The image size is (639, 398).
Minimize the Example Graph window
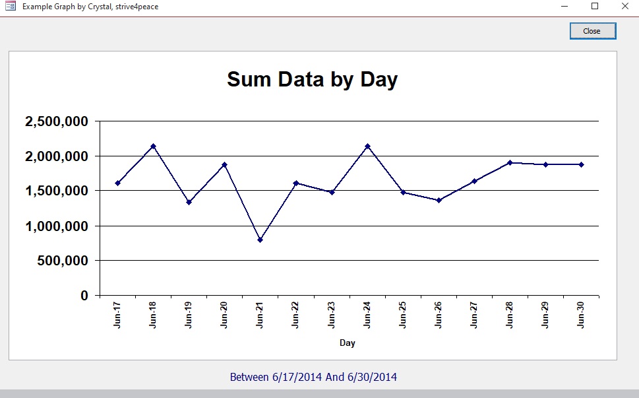(564, 6)
